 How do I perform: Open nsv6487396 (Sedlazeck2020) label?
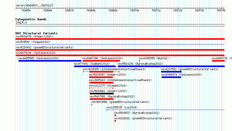(103, 58)
